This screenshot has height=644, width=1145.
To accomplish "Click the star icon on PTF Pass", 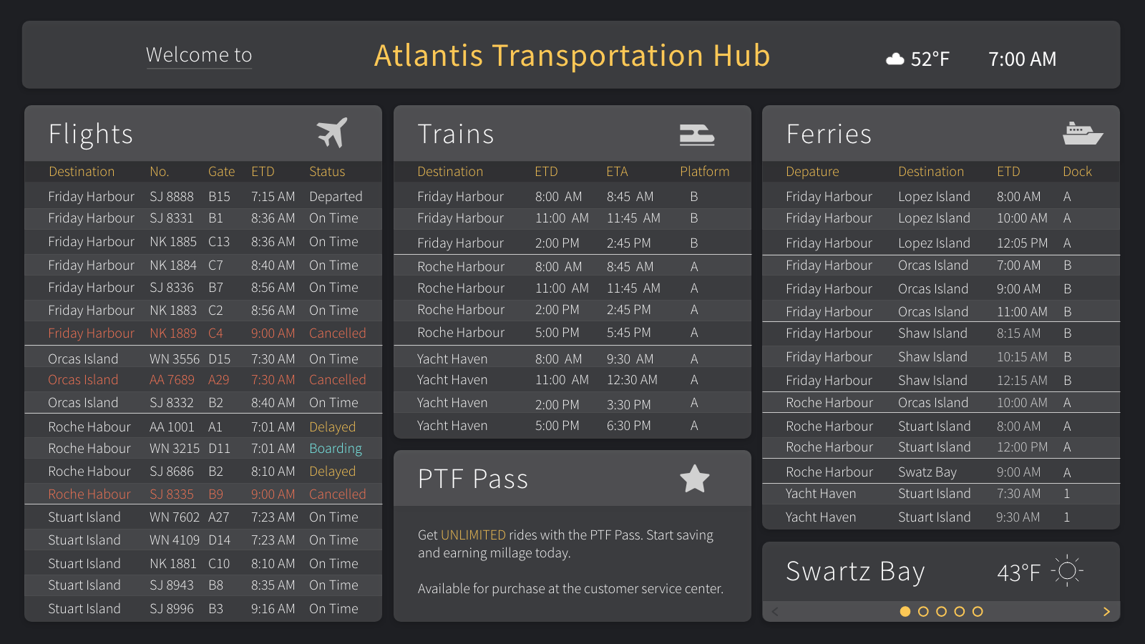I will (694, 479).
